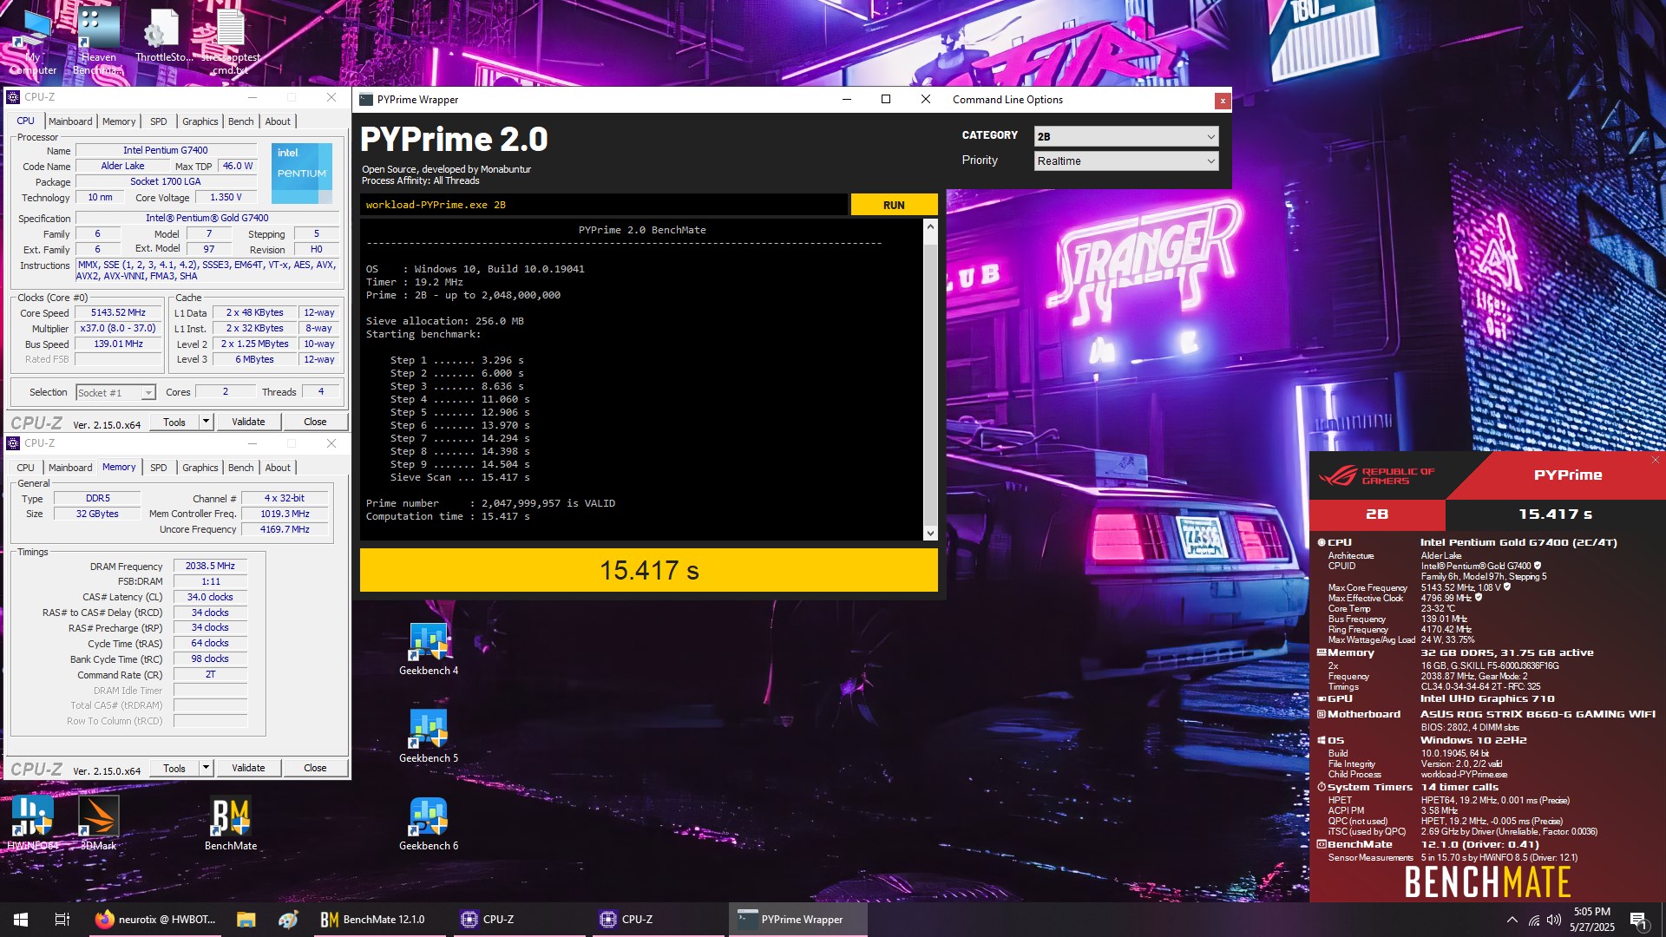This screenshot has width=1666, height=937.
Task: Click Intel Pentium Gold G7400 Specification field
Action: (x=207, y=219)
